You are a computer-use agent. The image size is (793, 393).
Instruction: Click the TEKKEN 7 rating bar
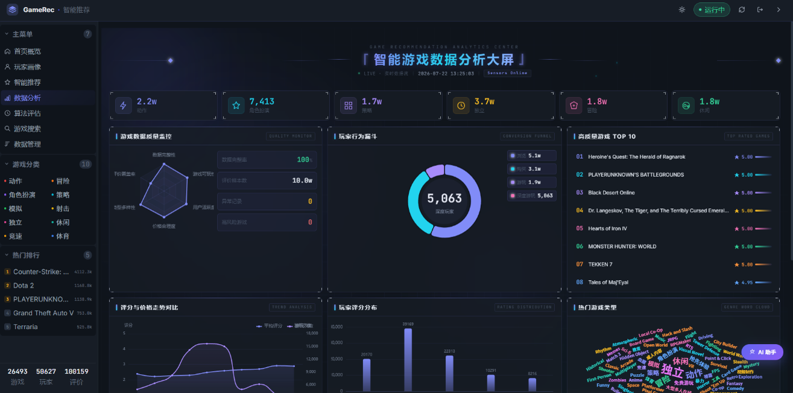click(763, 264)
